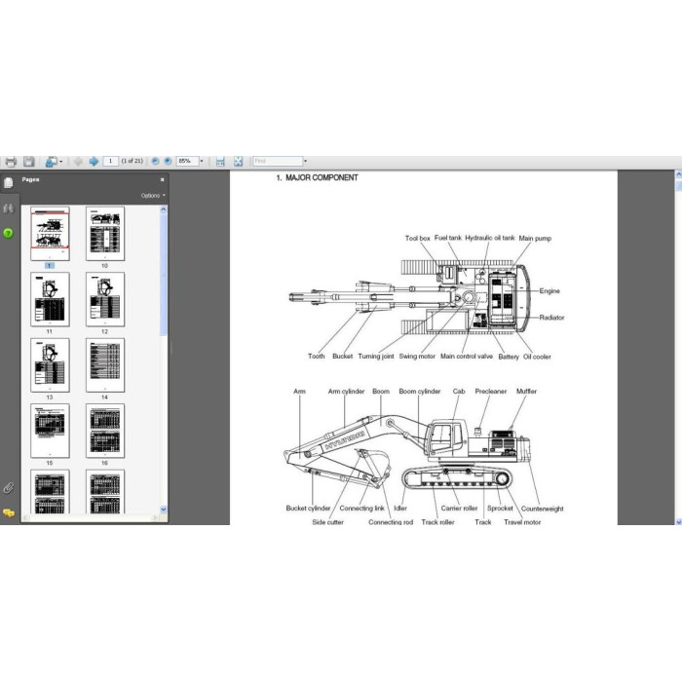Image resolution: width=682 pixels, height=682 pixels.
Task: Select the page 10 thumbnail
Action: pyautogui.click(x=105, y=234)
